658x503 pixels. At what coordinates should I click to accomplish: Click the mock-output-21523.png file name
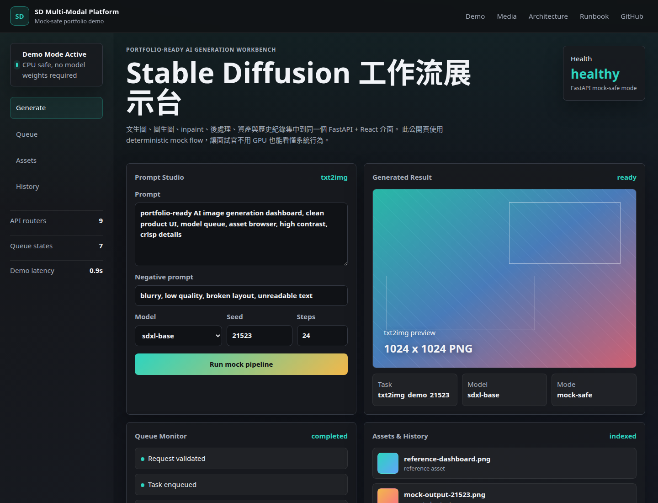click(445, 495)
